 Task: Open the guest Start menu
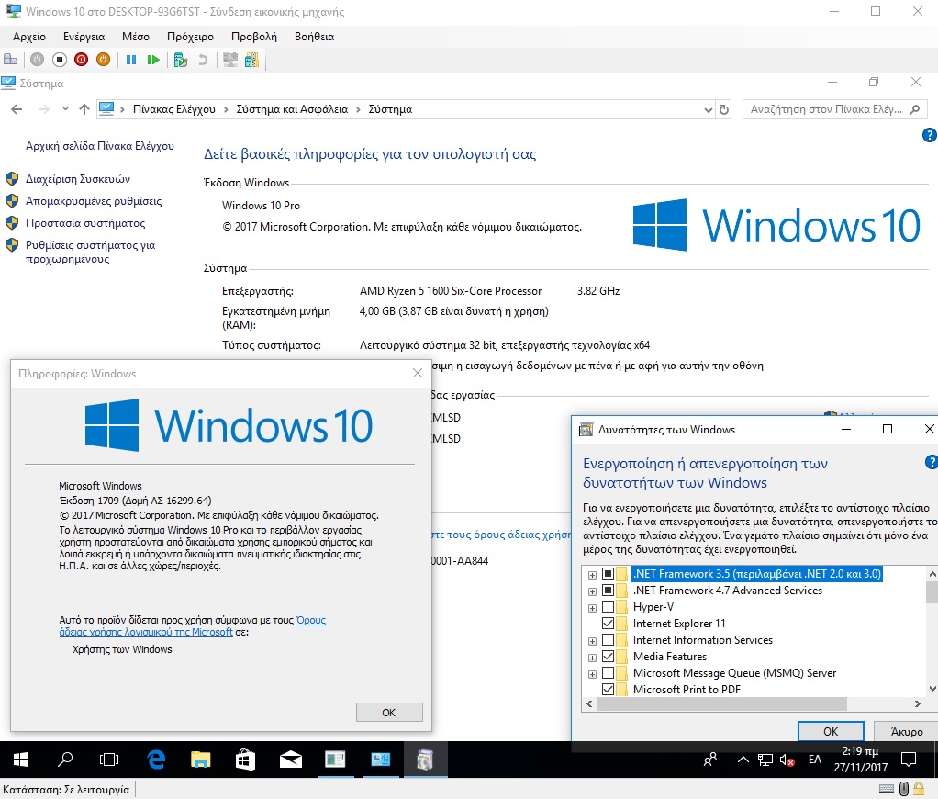(21, 760)
